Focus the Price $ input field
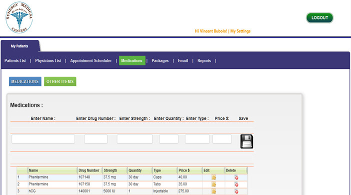 point(222,139)
